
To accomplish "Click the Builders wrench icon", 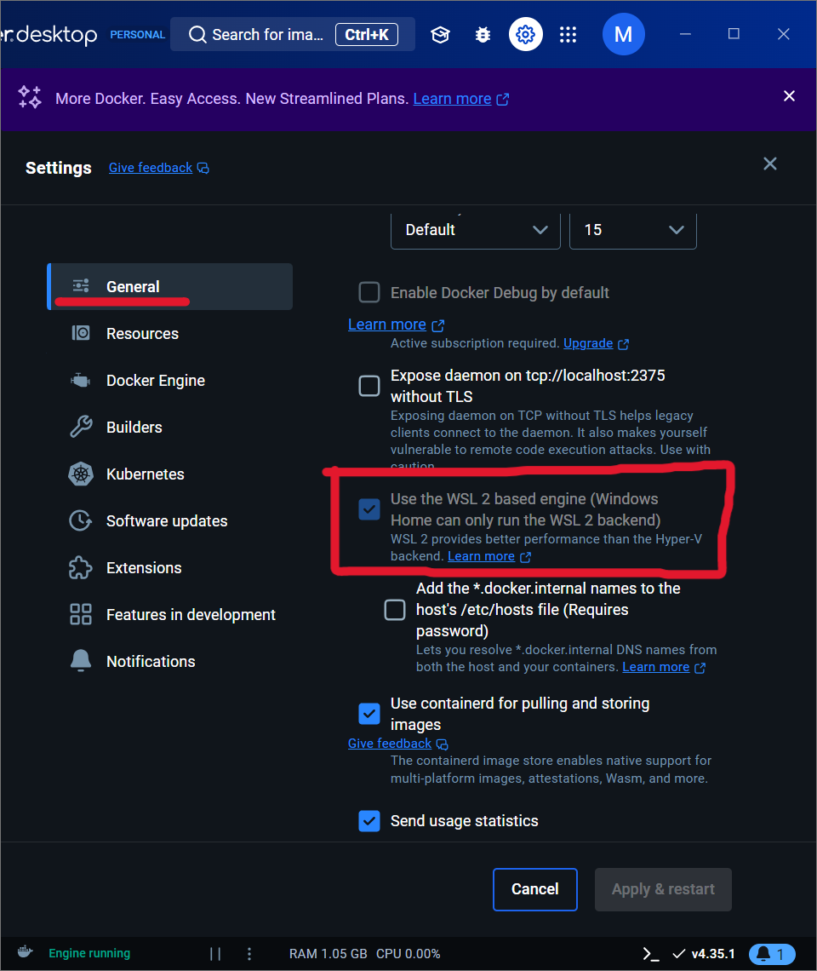I will (81, 428).
